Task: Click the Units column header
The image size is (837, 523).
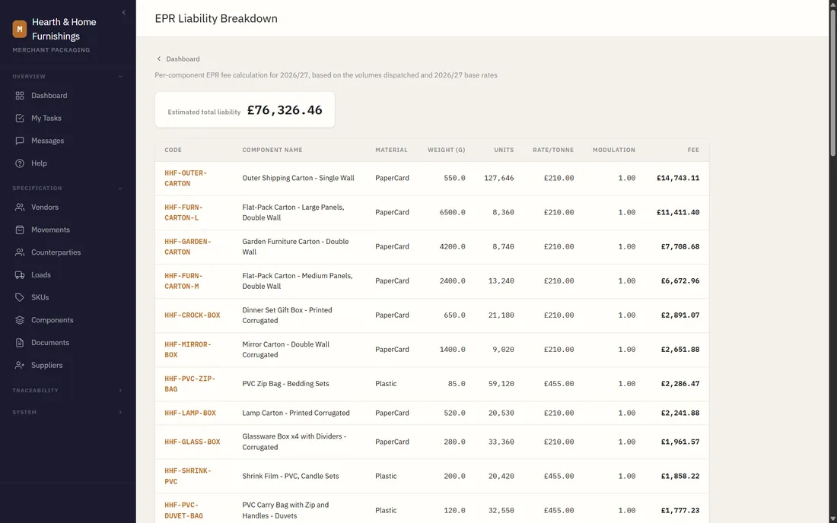Action: point(504,150)
